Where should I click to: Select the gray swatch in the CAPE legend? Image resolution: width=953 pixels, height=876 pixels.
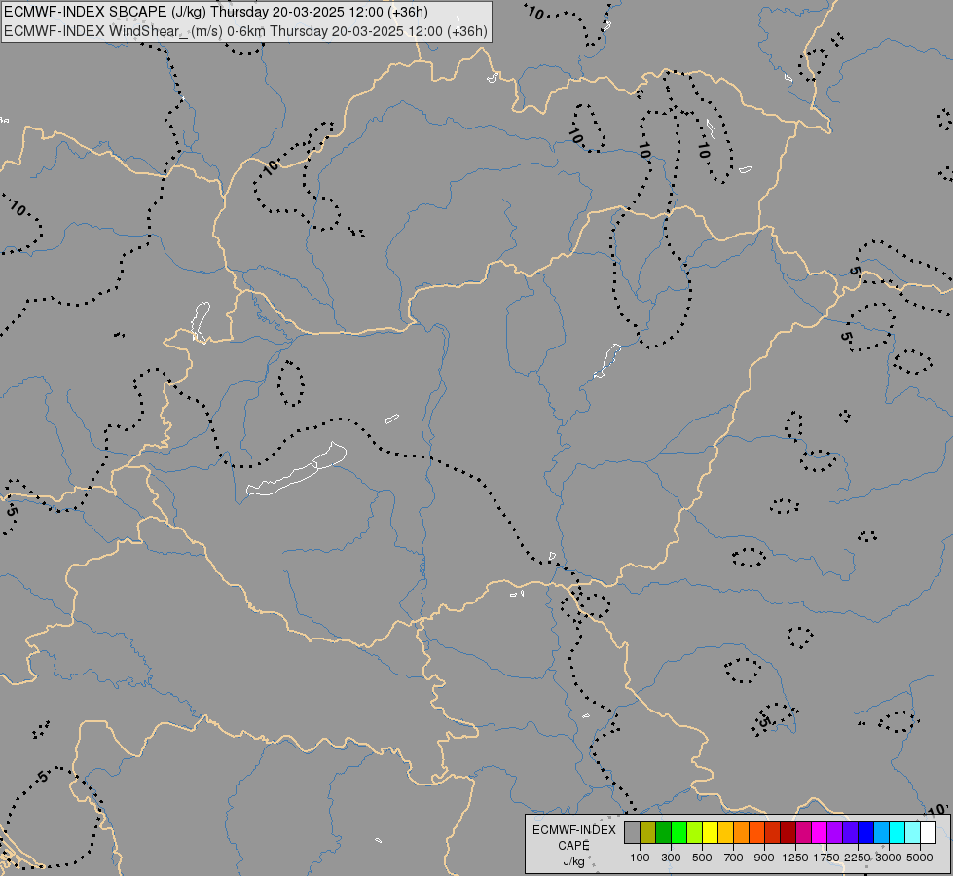632,833
